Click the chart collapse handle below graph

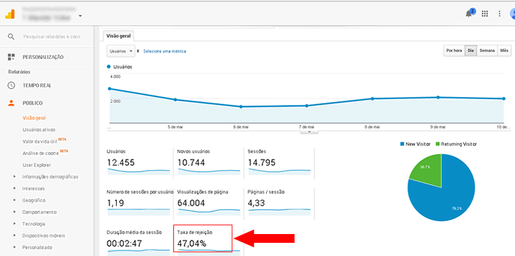tap(309, 132)
